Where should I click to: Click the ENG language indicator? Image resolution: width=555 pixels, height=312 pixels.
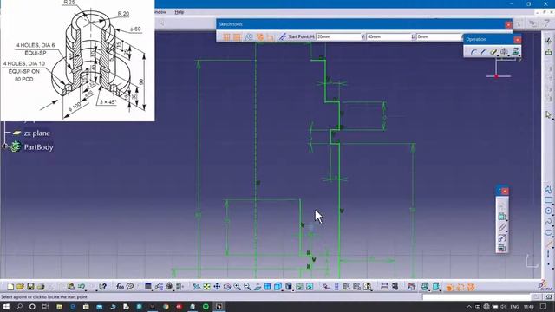pos(514,307)
